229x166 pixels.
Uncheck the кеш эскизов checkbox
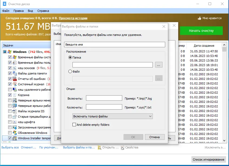(x=10, y=68)
